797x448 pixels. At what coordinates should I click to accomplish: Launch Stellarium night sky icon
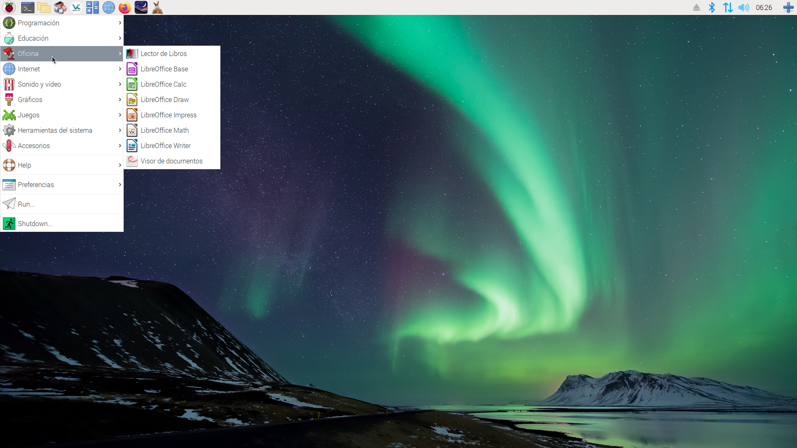click(x=141, y=7)
